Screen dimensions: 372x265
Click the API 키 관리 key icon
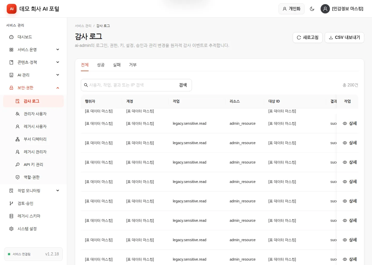[x=18, y=165]
